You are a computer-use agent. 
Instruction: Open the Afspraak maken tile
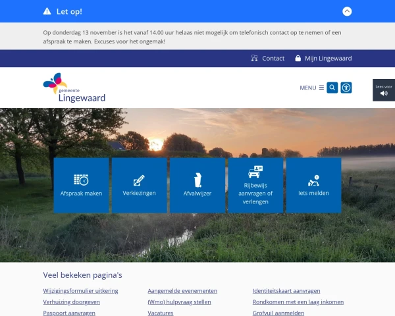point(81,185)
